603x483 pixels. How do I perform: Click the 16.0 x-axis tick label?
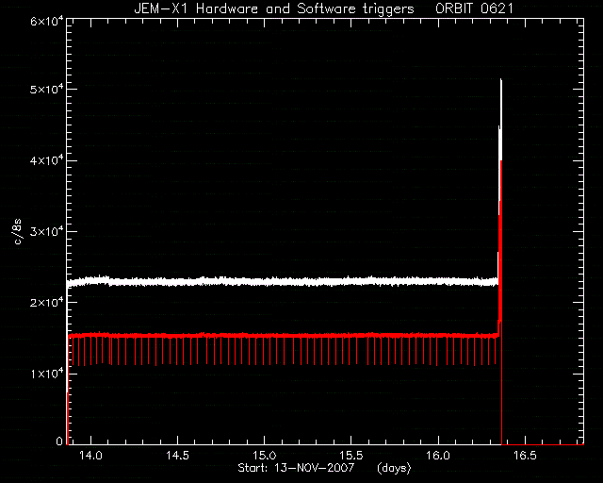438,456
